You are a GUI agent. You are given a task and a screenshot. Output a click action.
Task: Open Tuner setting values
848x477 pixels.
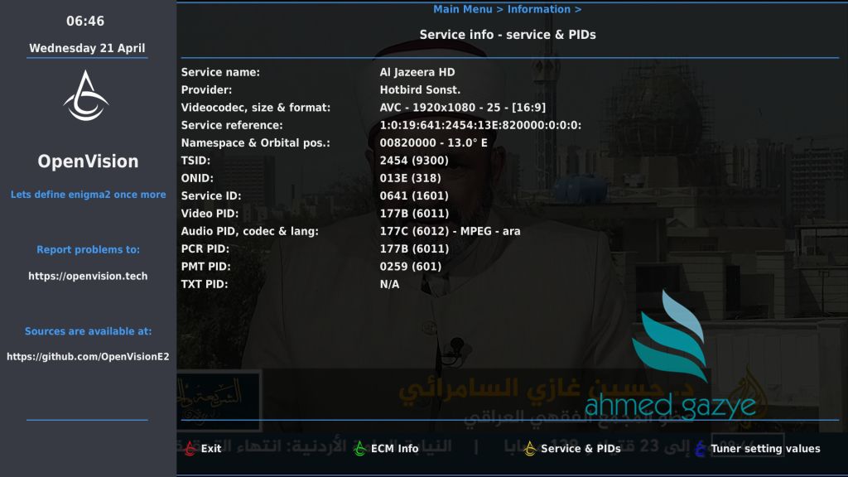pos(765,449)
